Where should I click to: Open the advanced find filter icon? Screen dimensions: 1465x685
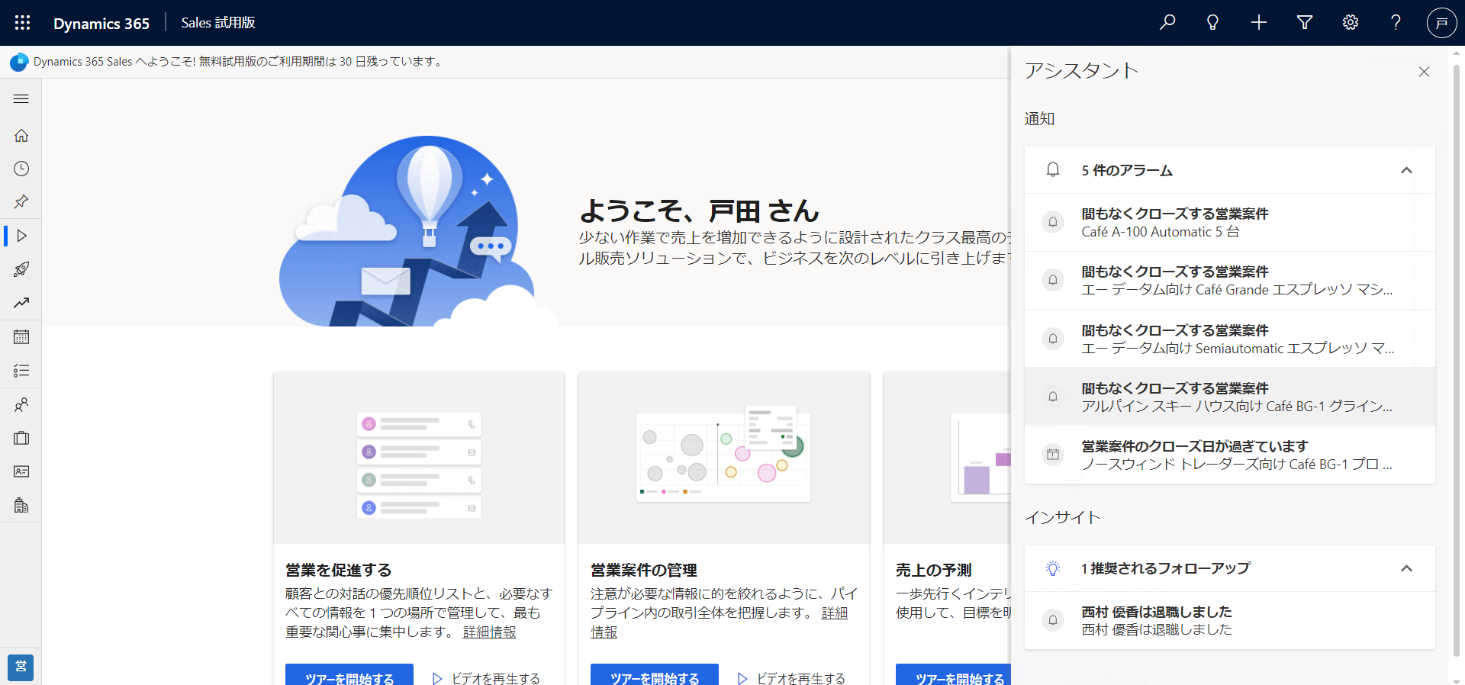point(1305,23)
